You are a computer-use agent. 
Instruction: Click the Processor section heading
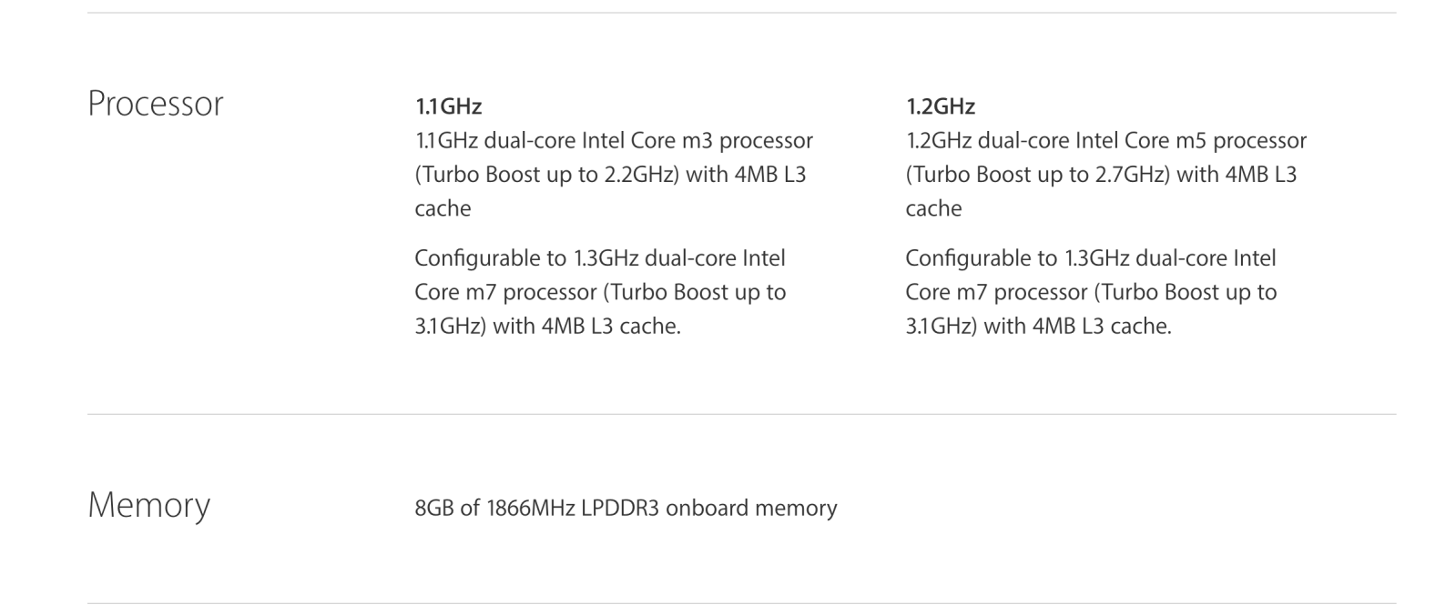pos(155,104)
